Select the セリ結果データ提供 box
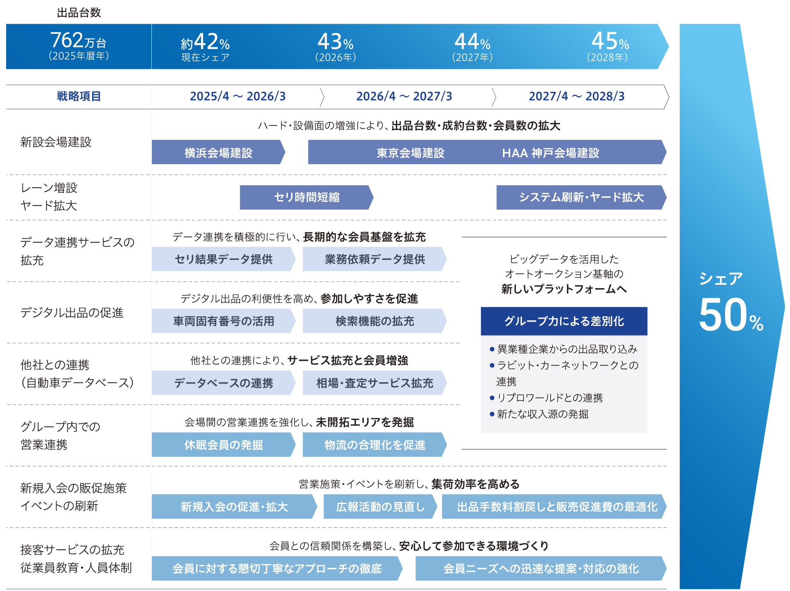 click(223, 259)
